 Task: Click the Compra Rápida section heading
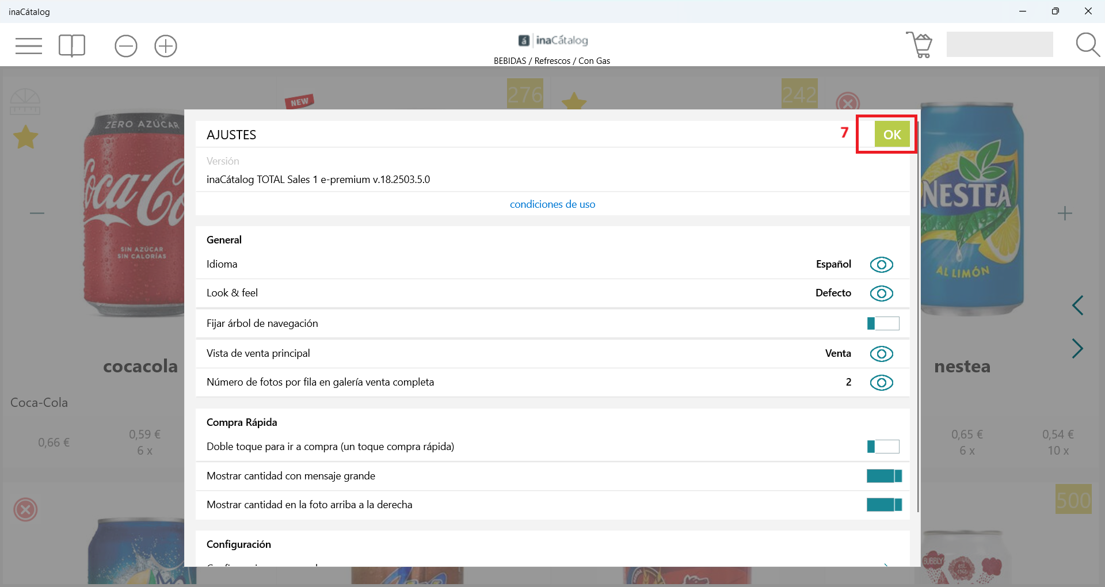[242, 422]
